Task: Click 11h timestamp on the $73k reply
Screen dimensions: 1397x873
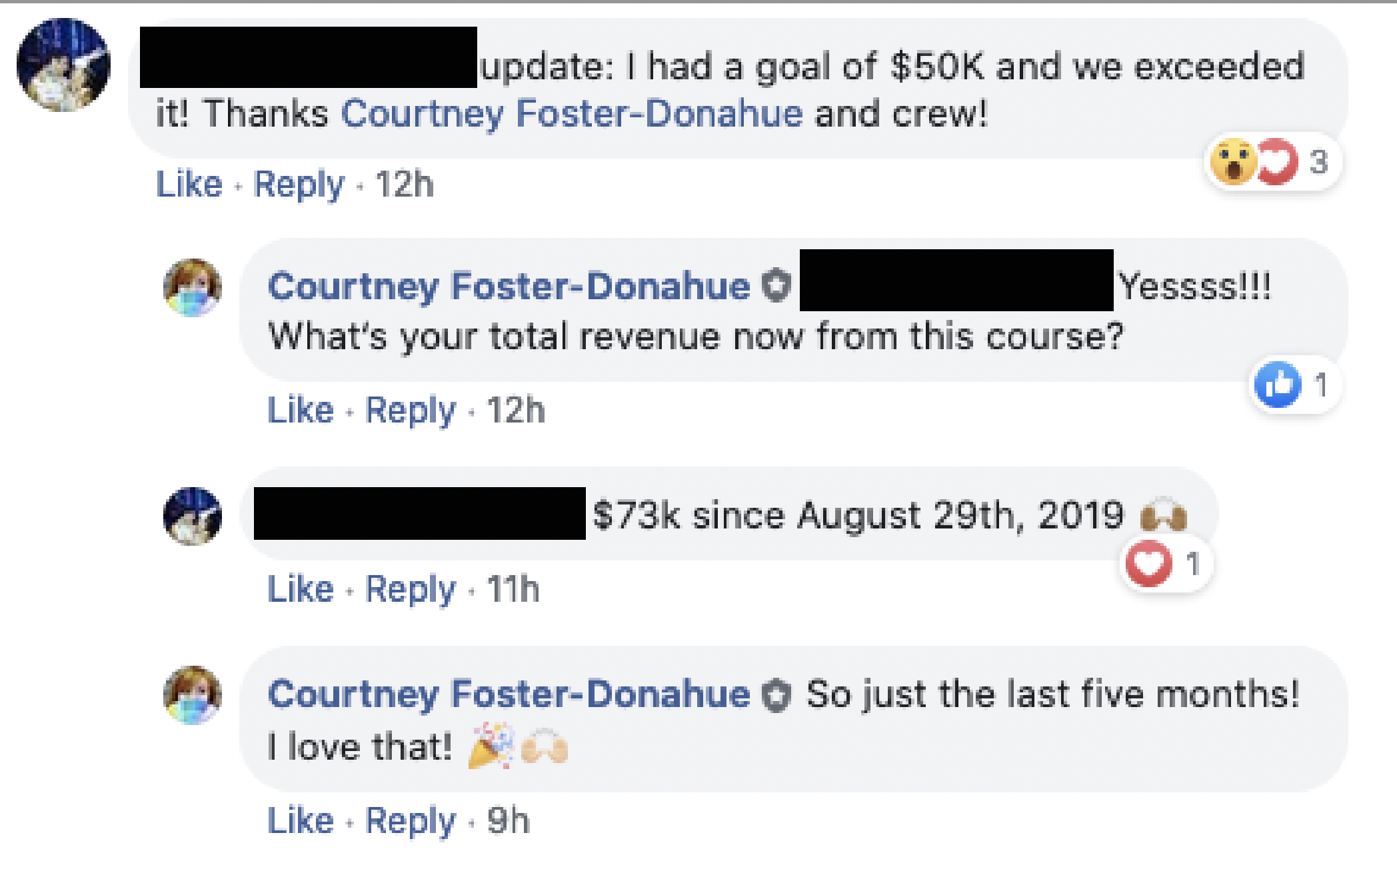Action: pos(513,589)
